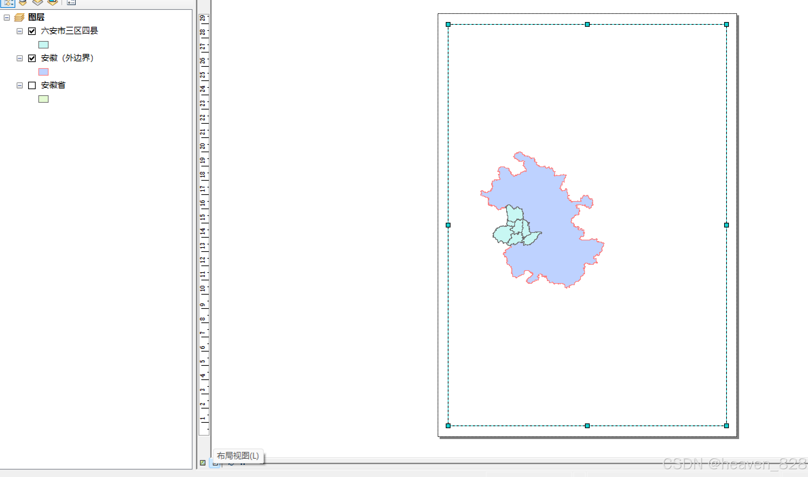Switch to Data View button

point(203,463)
